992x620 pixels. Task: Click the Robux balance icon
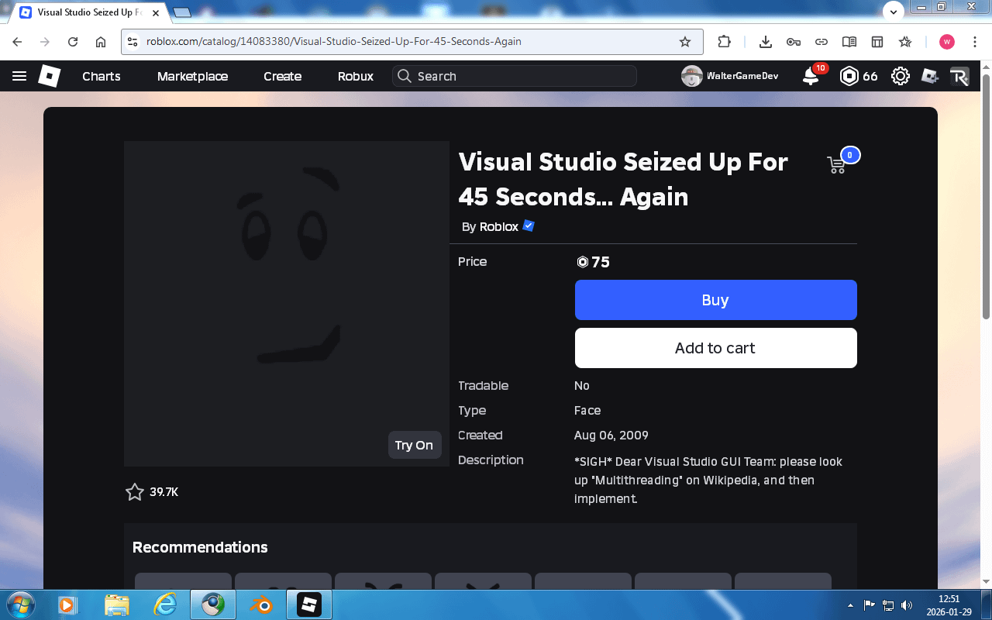tap(850, 76)
